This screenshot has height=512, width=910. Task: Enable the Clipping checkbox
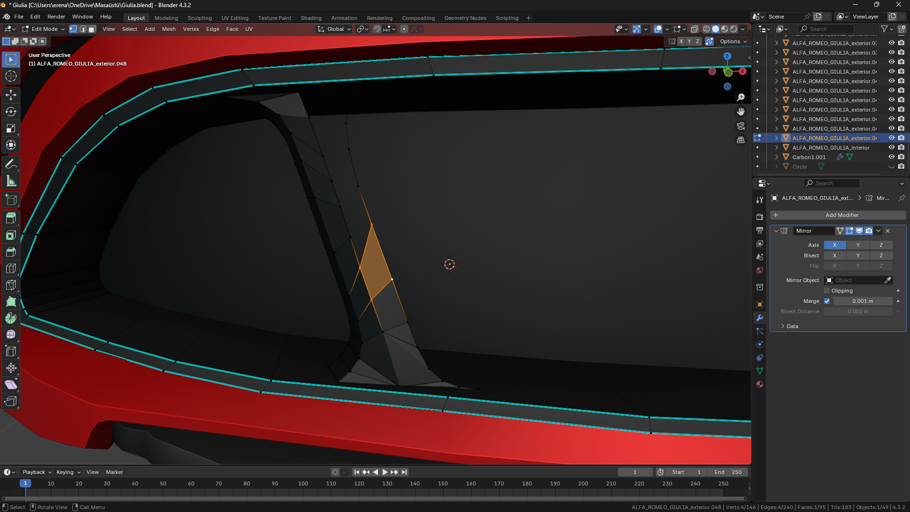click(x=827, y=291)
